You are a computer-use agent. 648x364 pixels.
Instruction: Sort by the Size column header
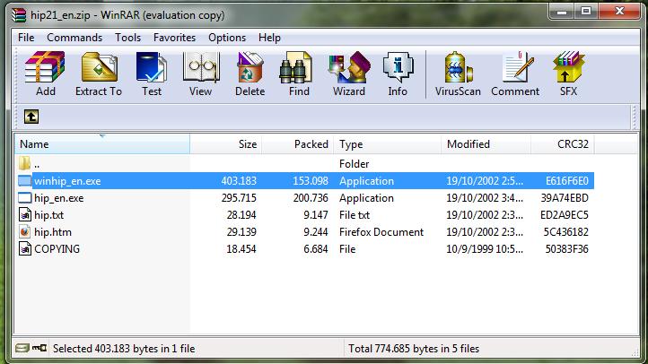point(225,144)
